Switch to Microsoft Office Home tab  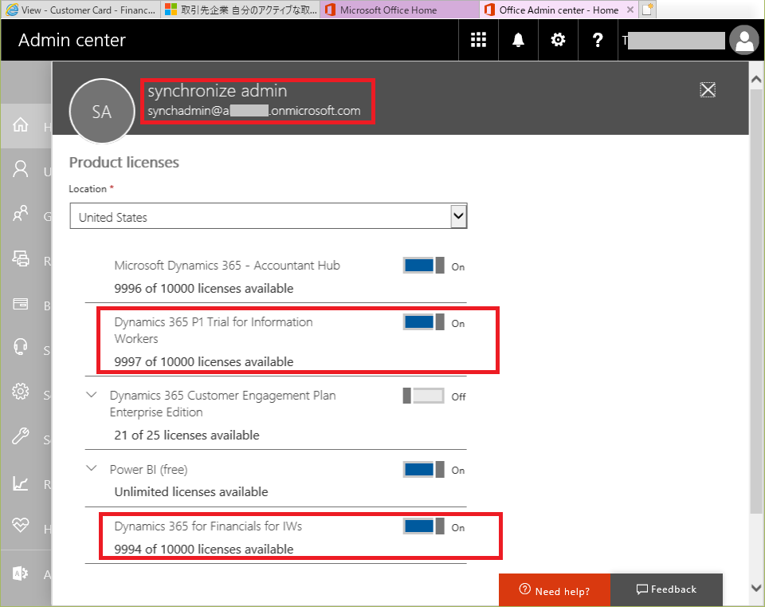click(399, 10)
